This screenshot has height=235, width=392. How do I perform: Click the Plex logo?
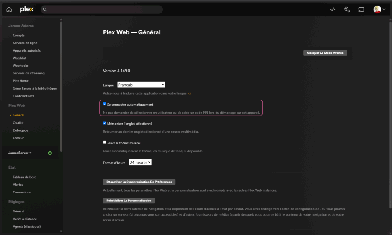[27, 10]
